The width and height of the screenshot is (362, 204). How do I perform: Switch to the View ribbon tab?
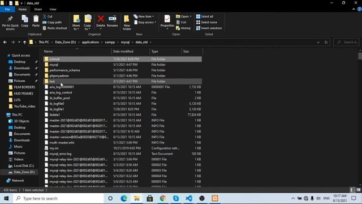coord(53,9)
